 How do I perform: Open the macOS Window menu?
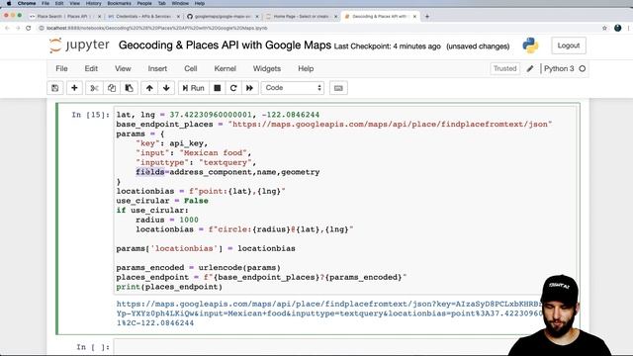180,3
